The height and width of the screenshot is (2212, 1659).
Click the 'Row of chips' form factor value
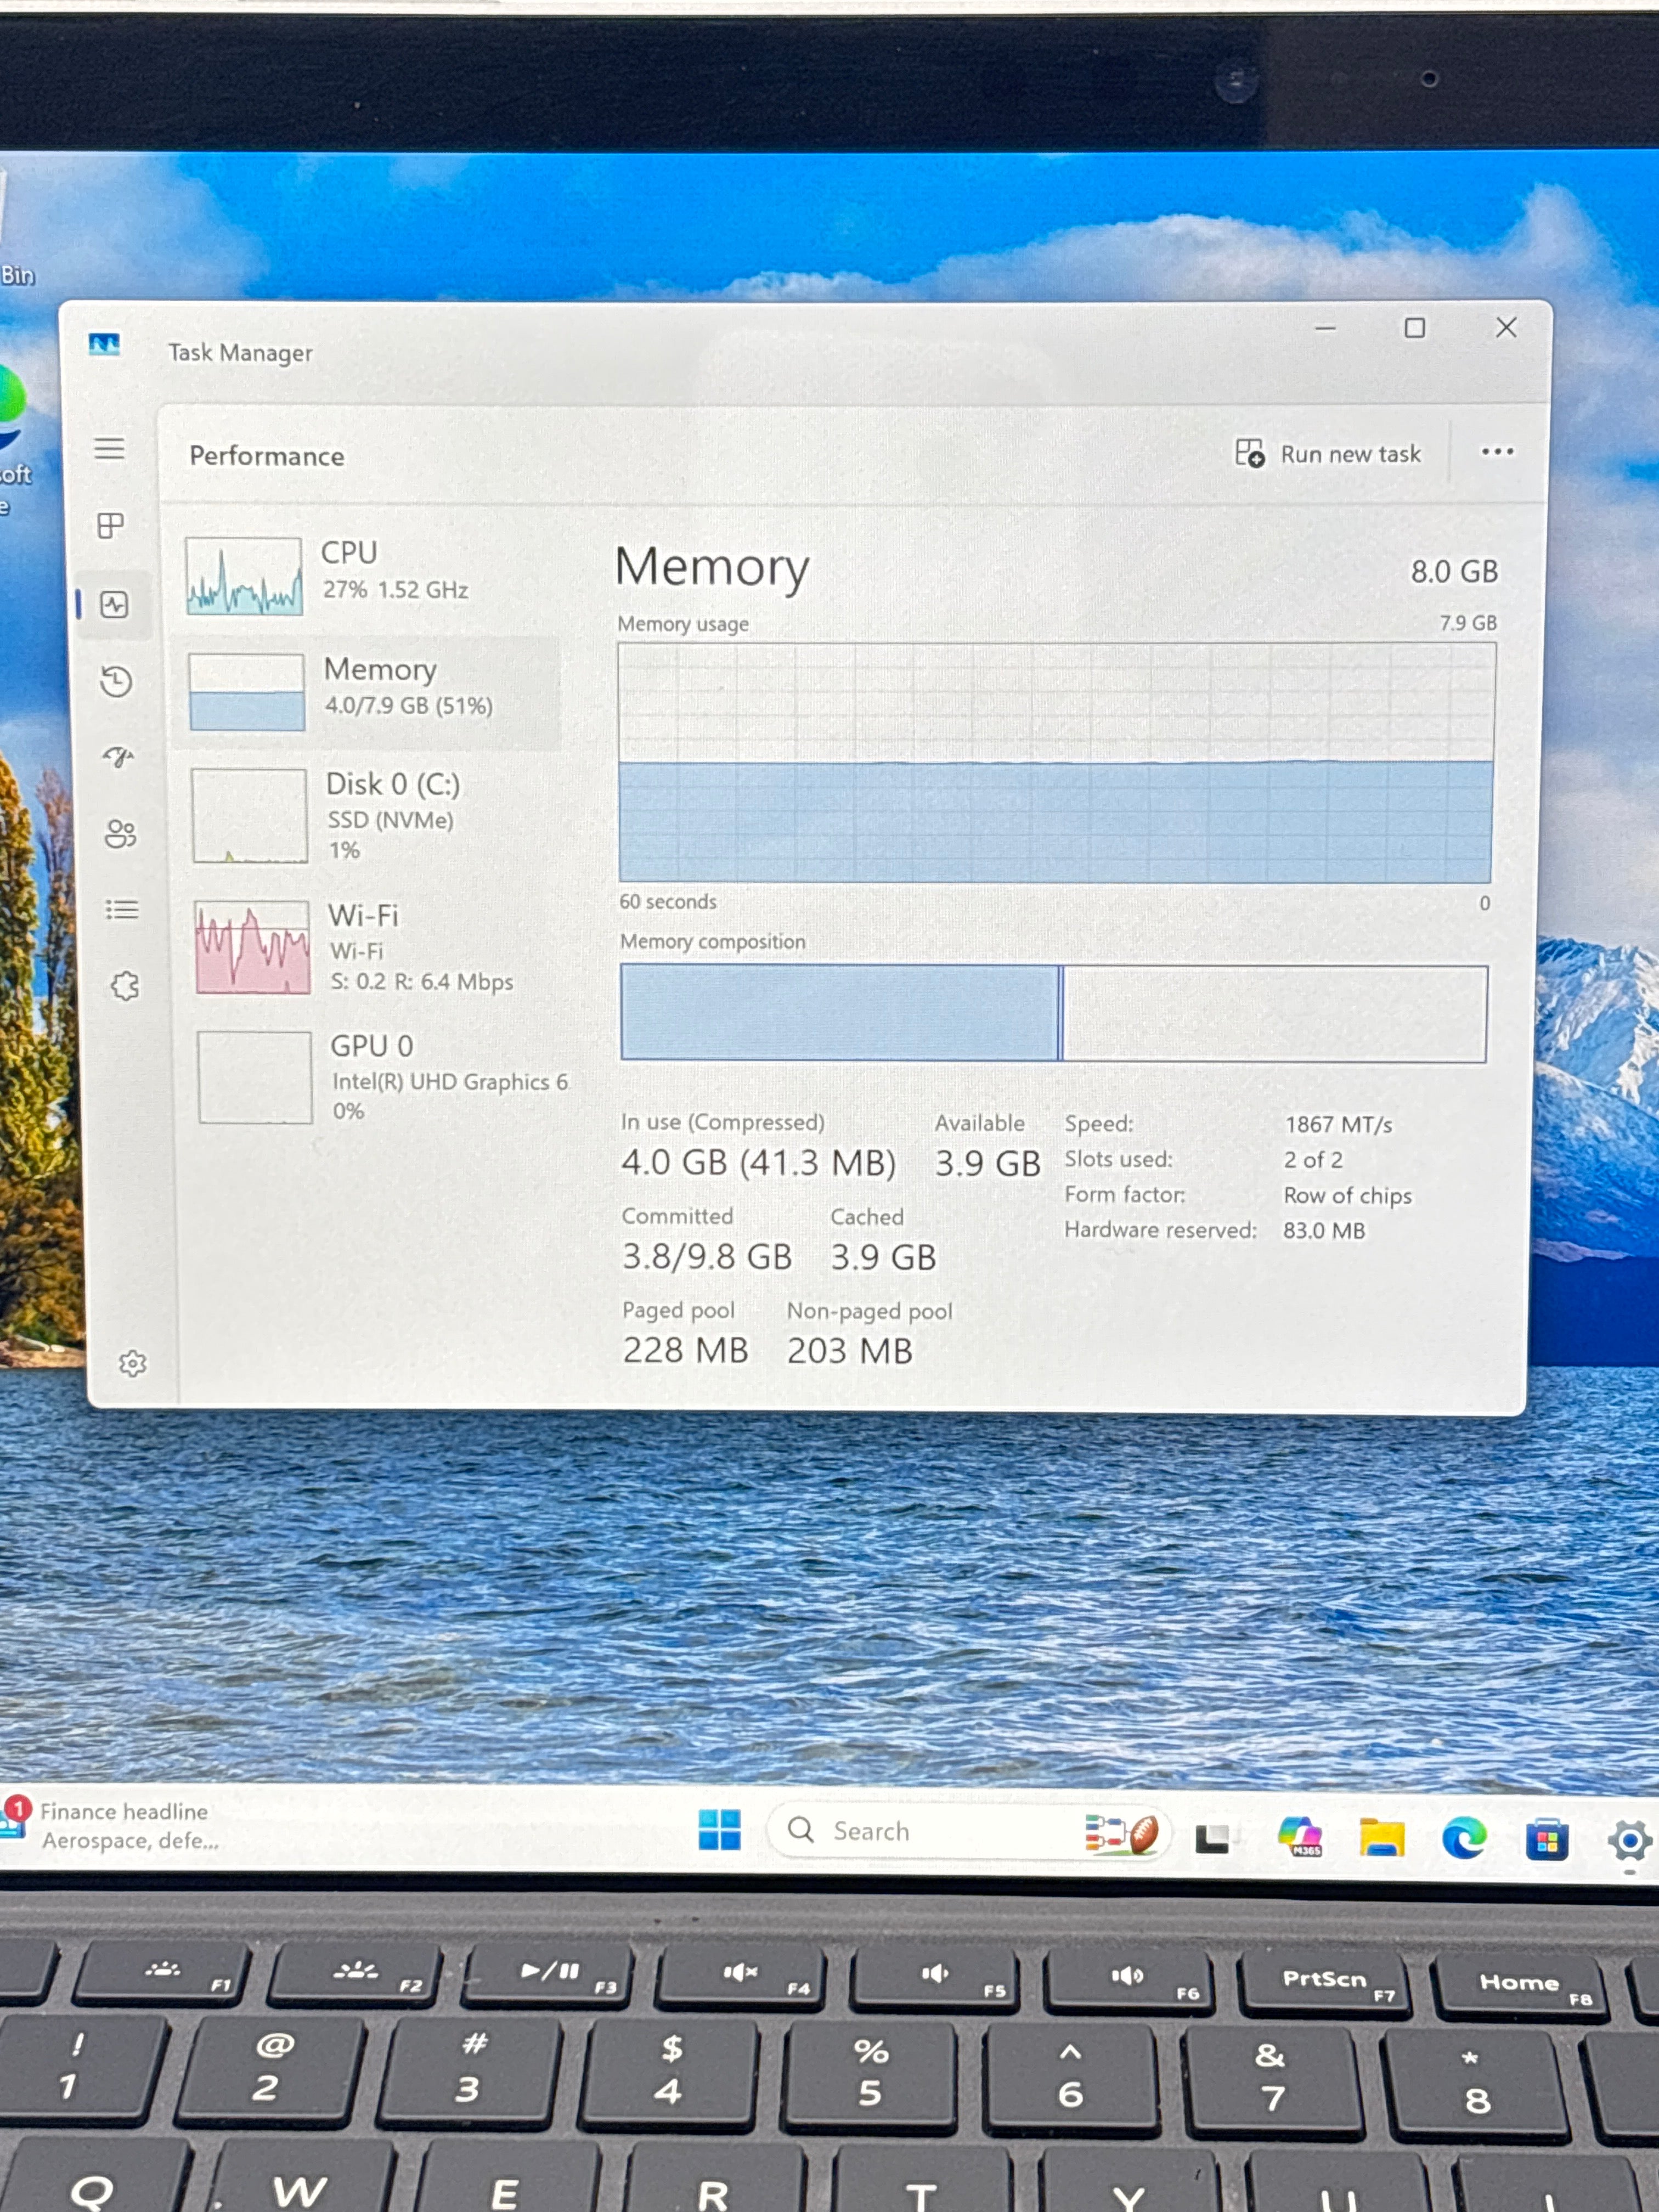[x=1347, y=1196]
